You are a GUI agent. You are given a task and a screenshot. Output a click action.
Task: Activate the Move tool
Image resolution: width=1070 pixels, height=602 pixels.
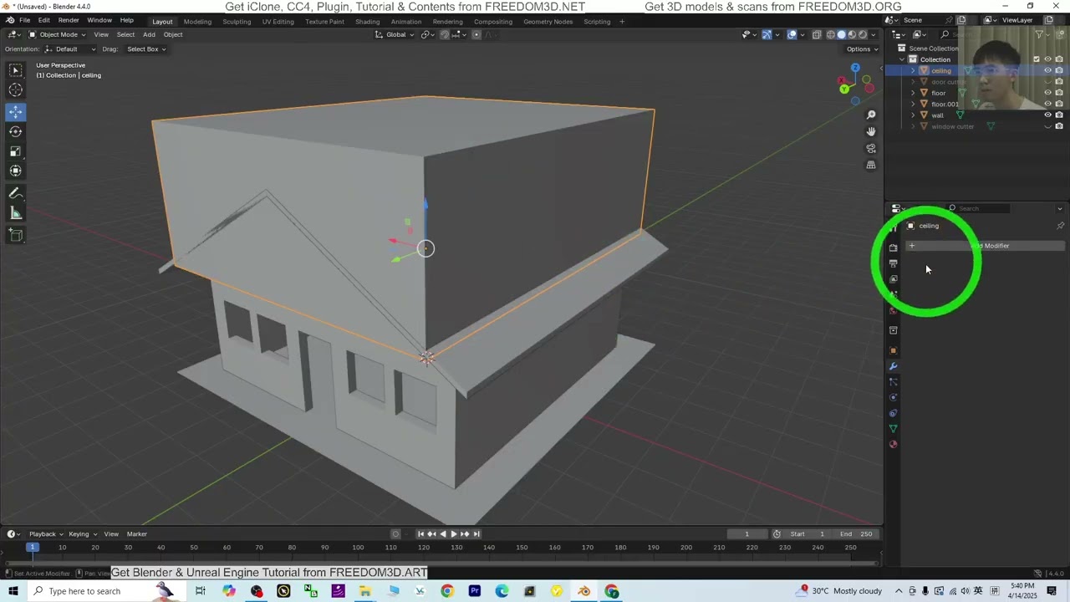tap(16, 111)
